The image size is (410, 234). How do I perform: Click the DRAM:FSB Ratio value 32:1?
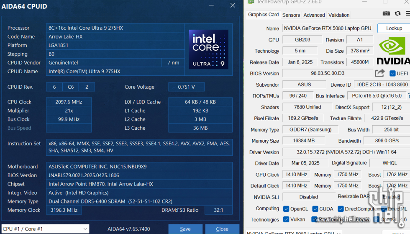[218, 210]
